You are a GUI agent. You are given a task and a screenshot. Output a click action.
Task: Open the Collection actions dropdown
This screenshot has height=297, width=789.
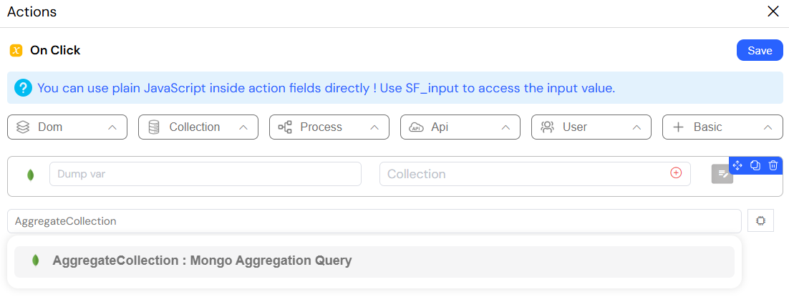click(x=198, y=127)
